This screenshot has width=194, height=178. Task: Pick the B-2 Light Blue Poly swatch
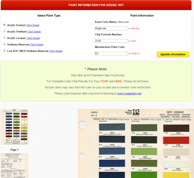[x=112, y=151]
